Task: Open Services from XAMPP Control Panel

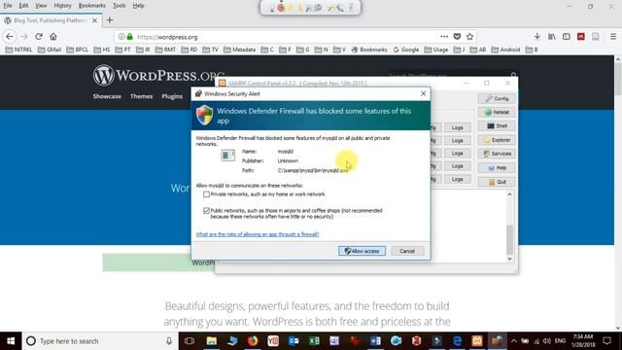Action: (x=497, y=154)
